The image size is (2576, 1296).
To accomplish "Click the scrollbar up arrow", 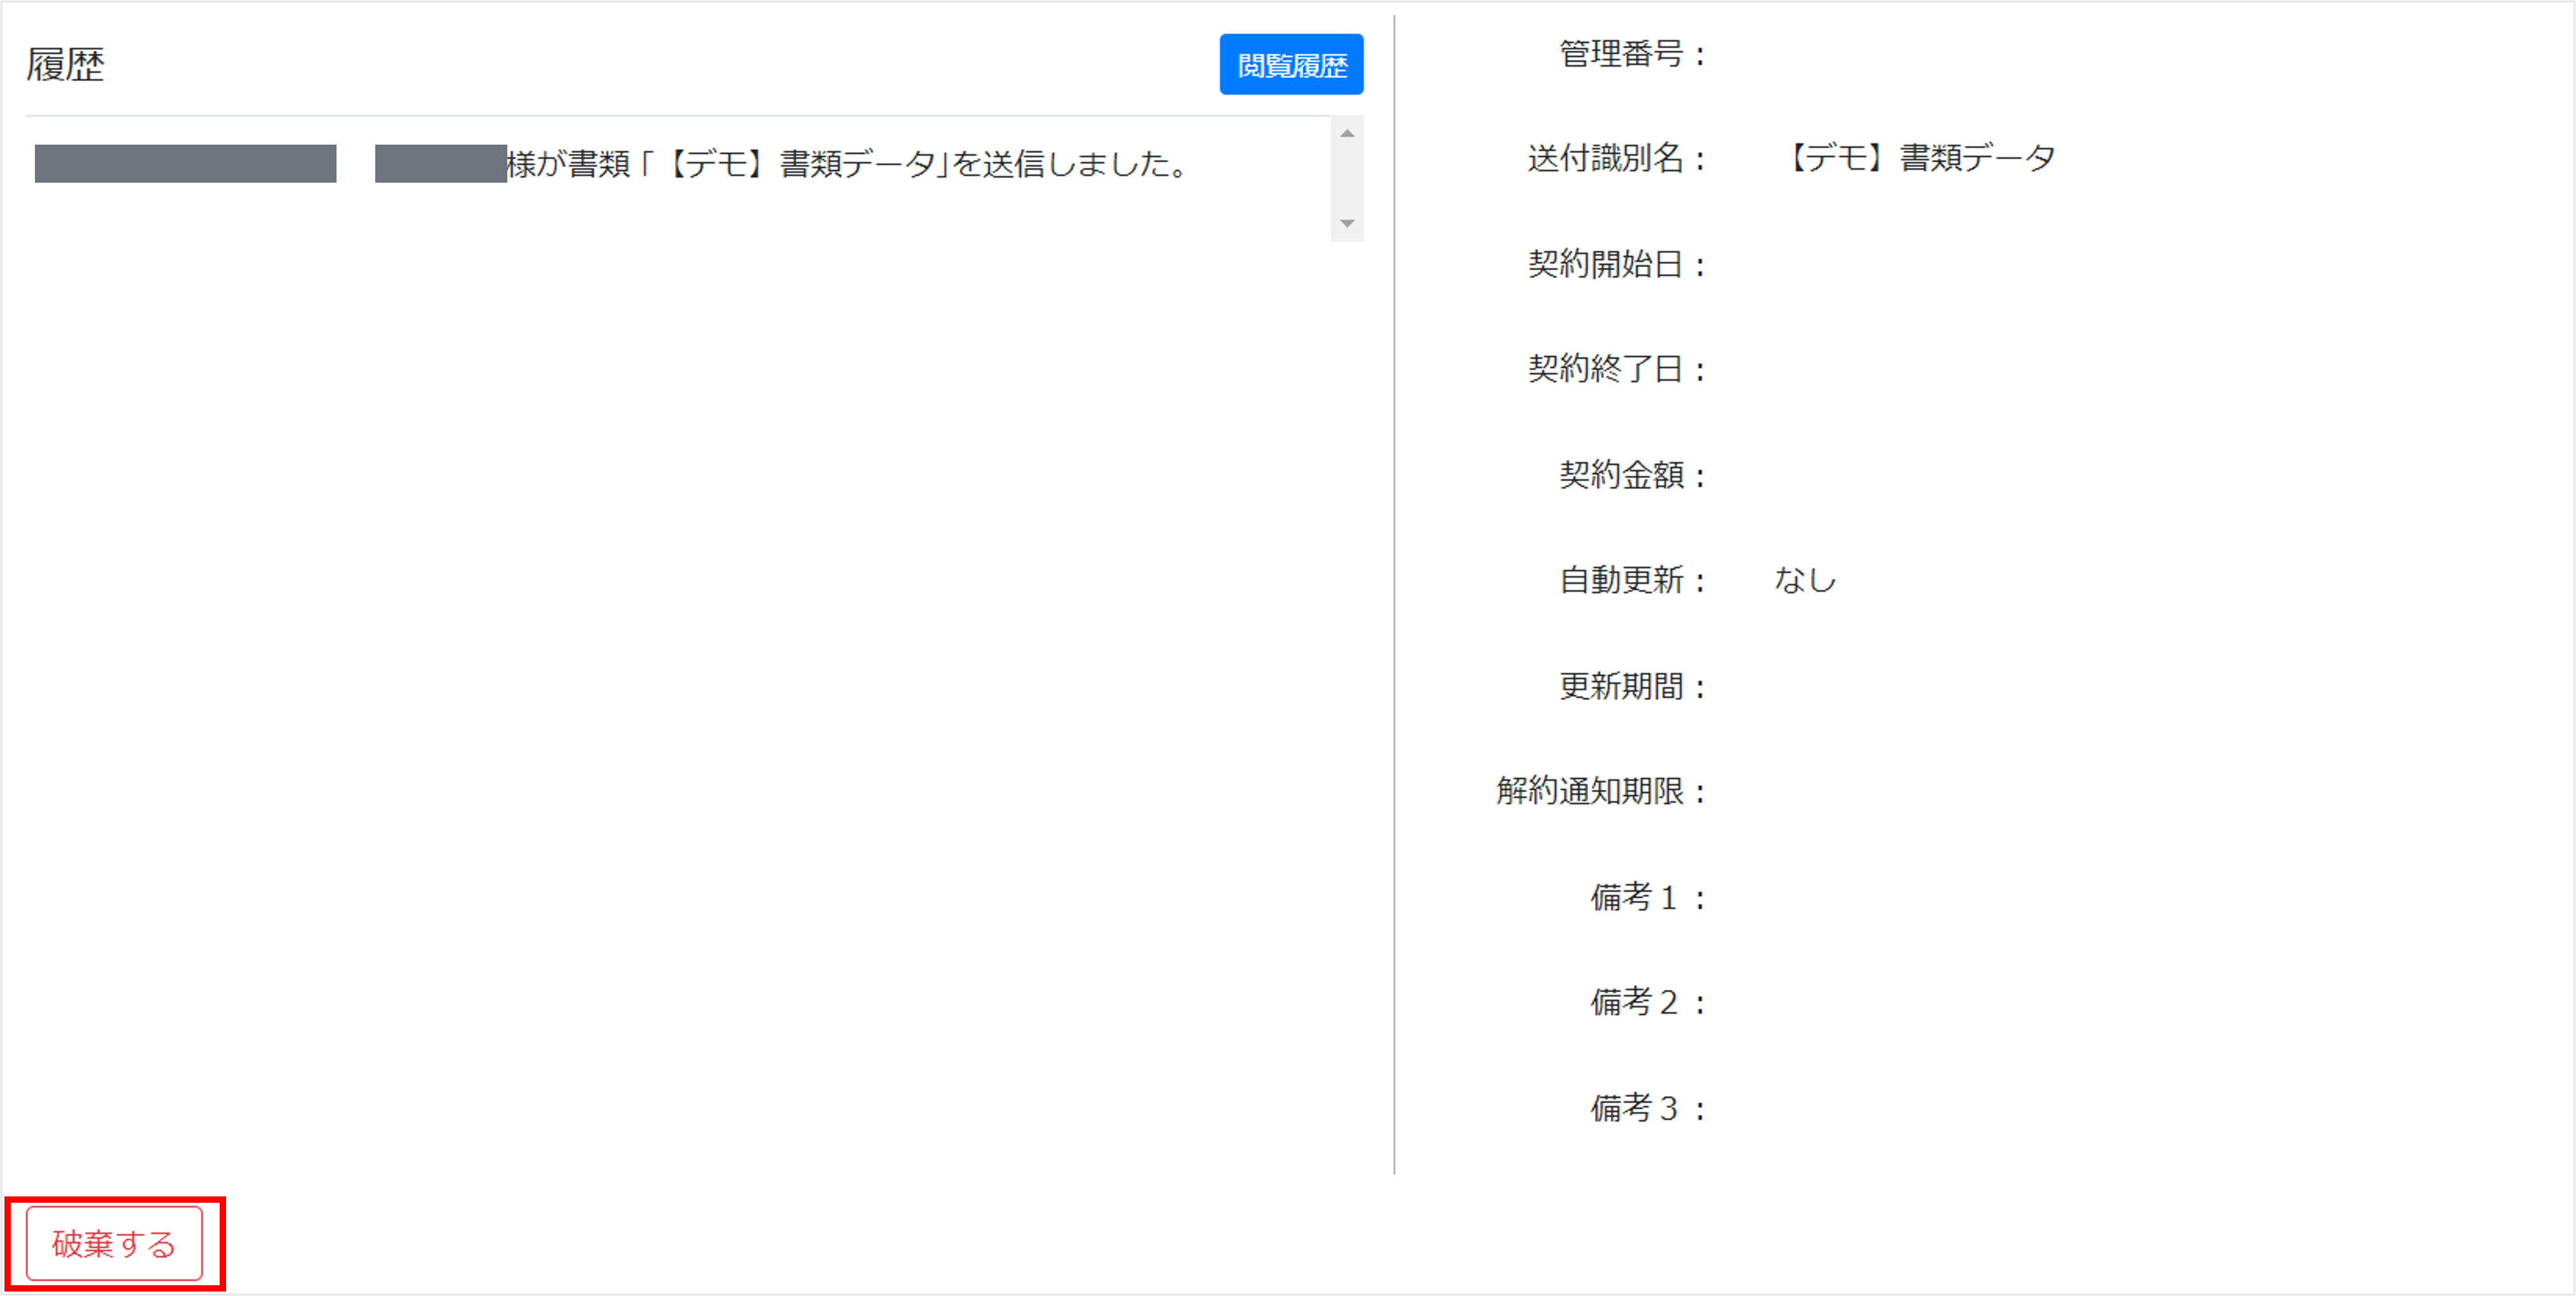I will tap(1347, 131).
